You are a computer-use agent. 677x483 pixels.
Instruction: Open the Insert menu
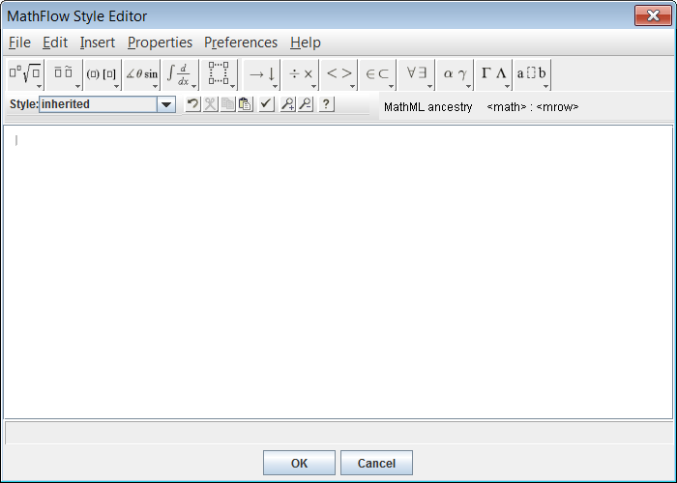coord(98,43)
